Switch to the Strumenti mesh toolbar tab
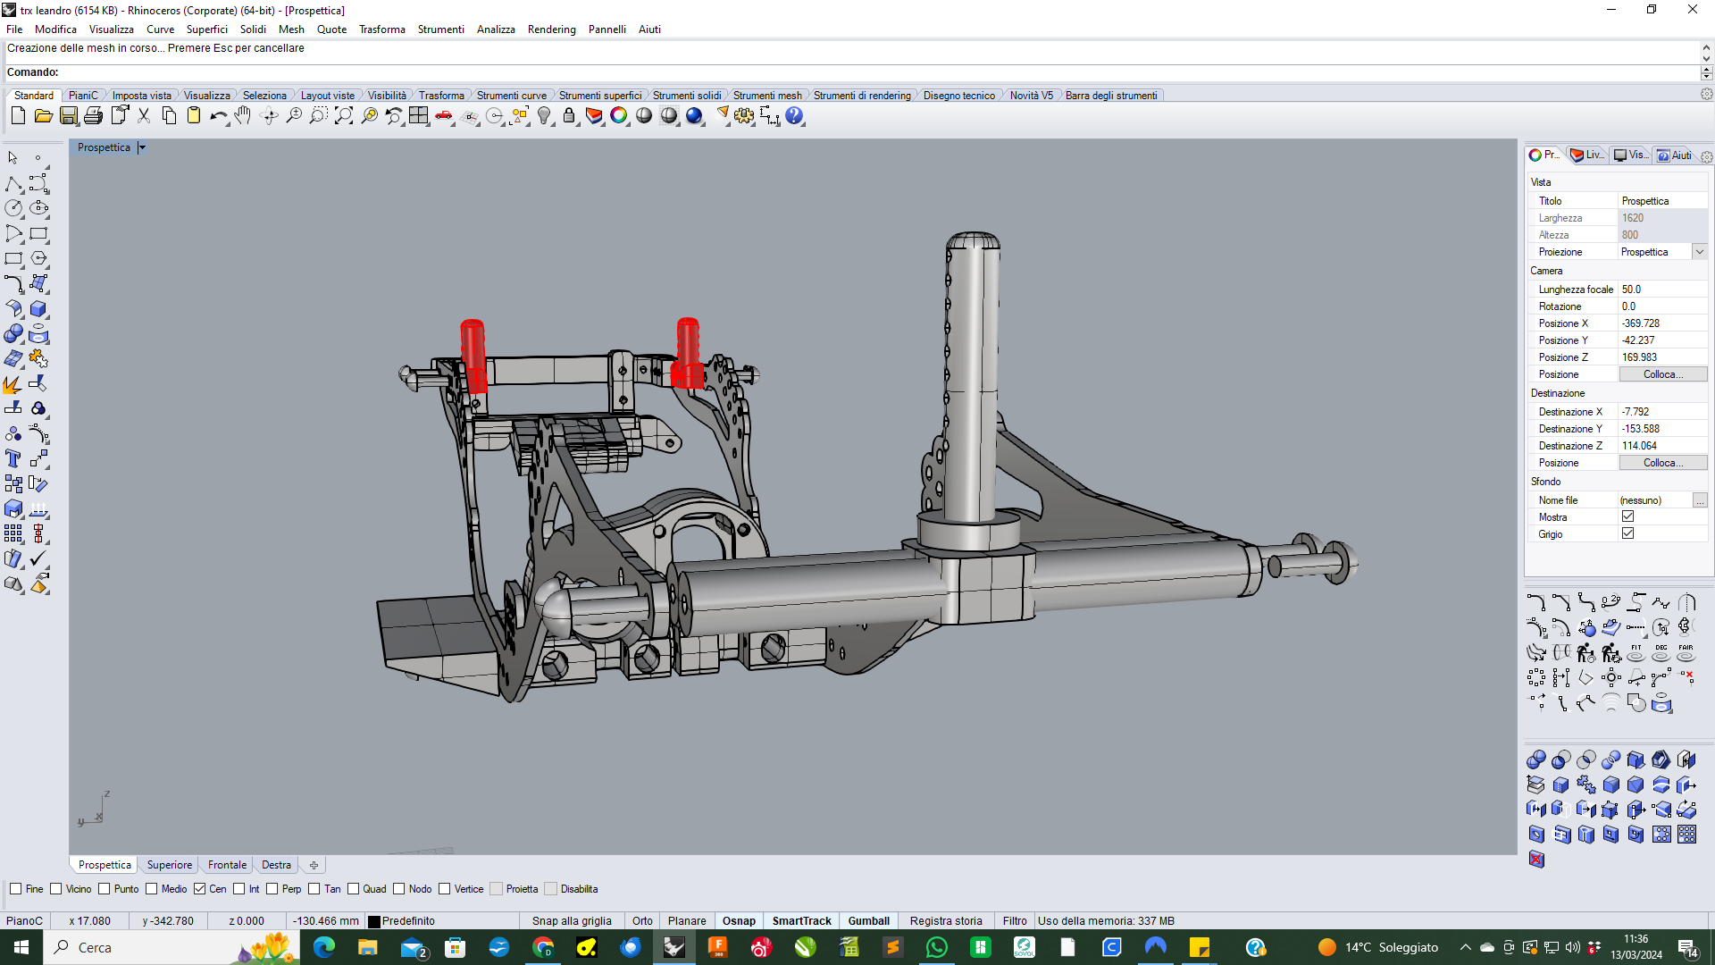 (x=766, y=96)
